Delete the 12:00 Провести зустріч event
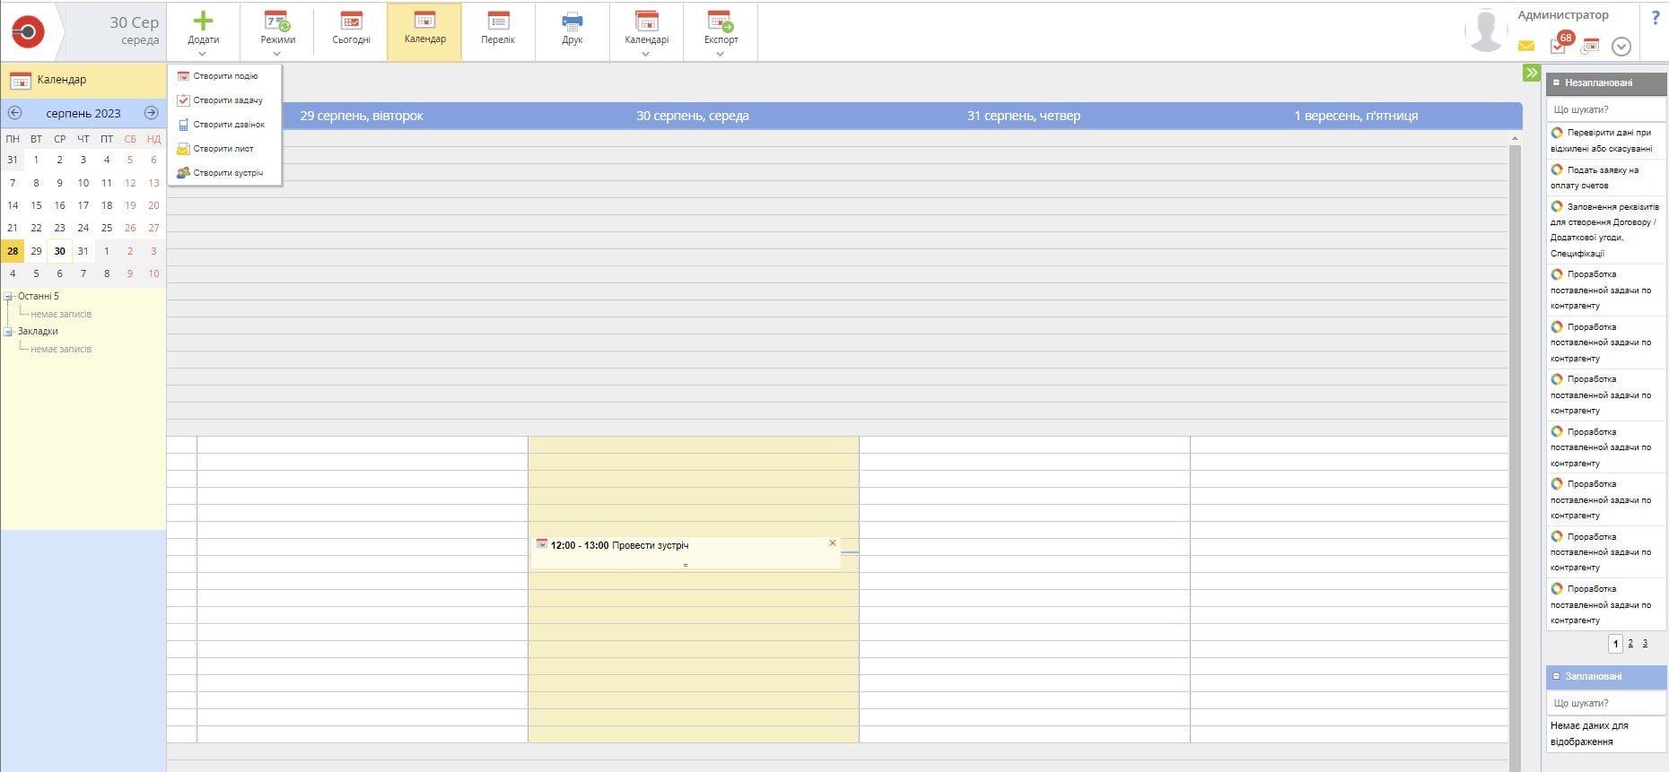Image resolution: width=1669 pixels, height=772 pixels. pos(833,543)
